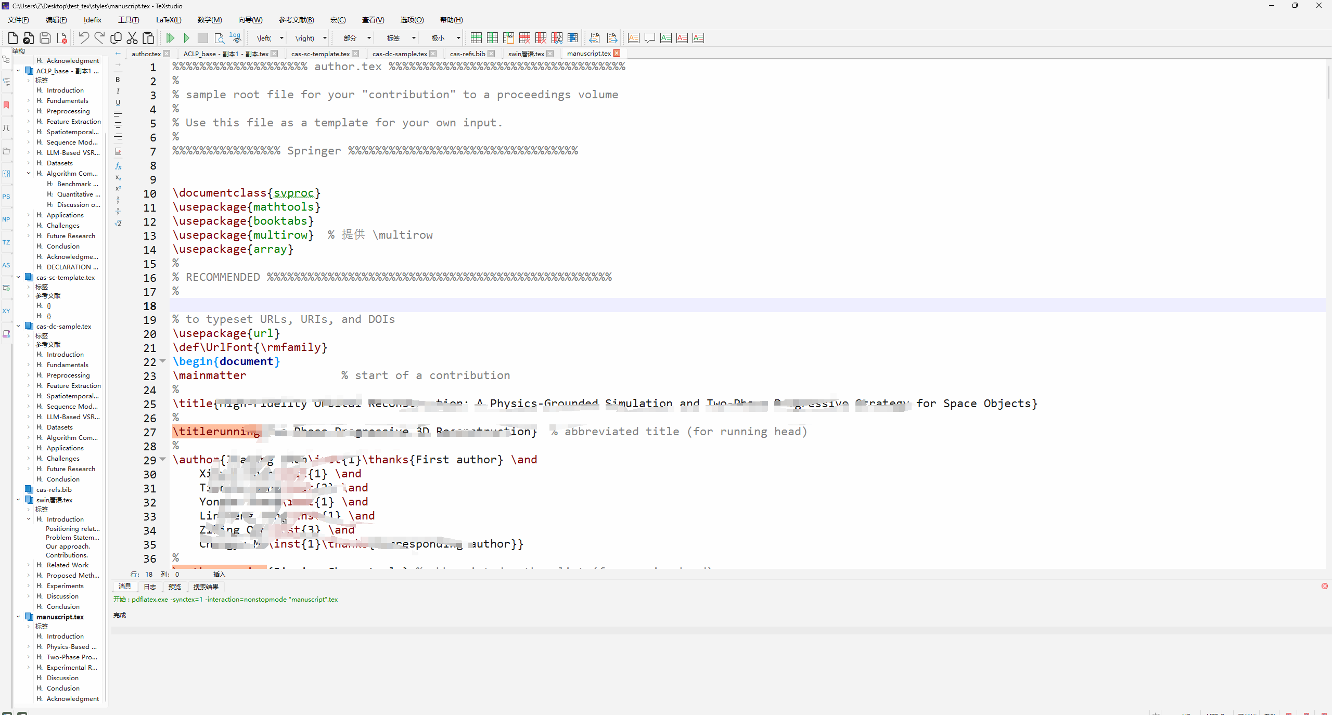Redo the last undone edit
This screenshot has width=1332, height=715.
[99, 38]
